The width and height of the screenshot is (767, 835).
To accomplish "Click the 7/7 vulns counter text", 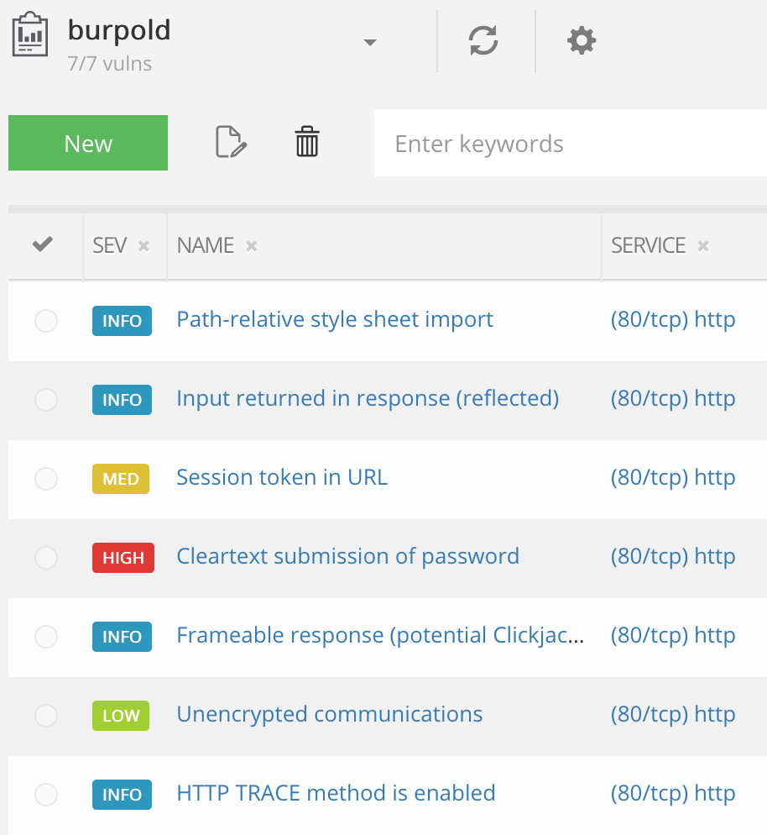I will [x=110, y=64].
